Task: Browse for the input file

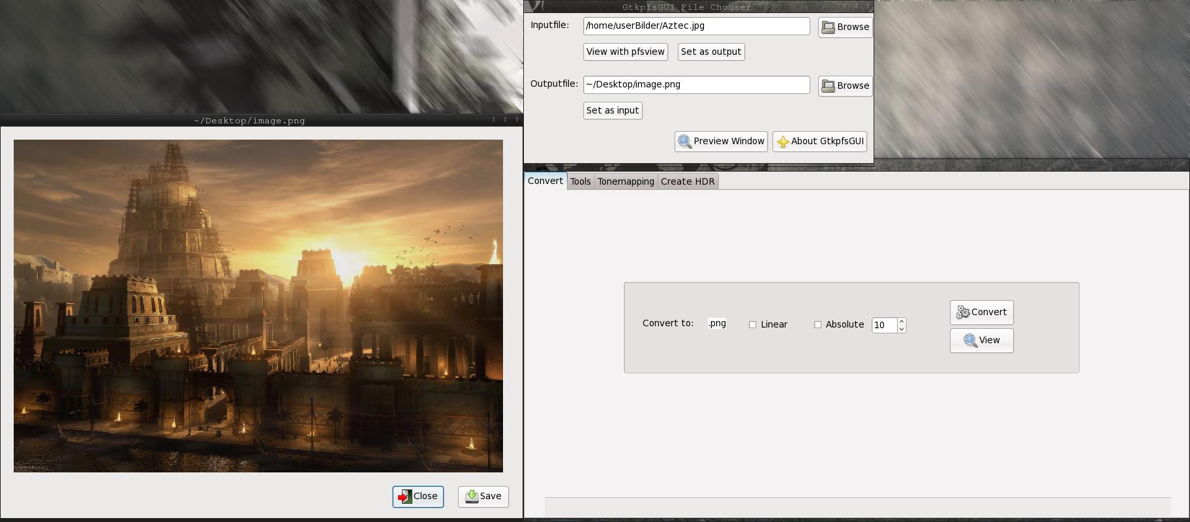Action: pos(845,27)
